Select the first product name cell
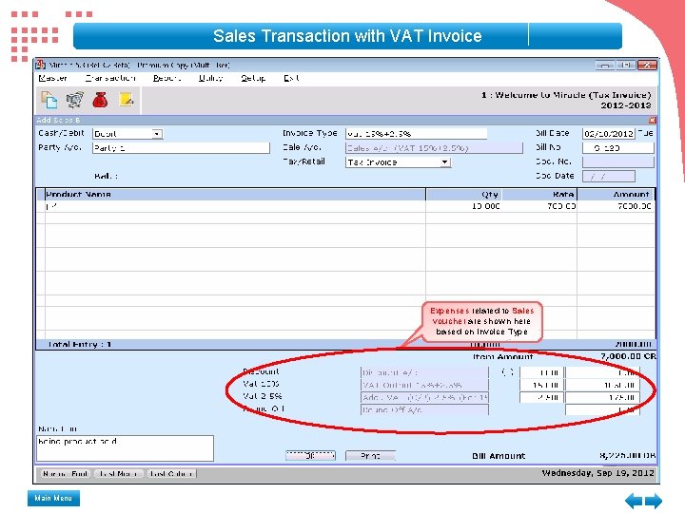This screenshot has width=685, height=513. coord(235,206)
